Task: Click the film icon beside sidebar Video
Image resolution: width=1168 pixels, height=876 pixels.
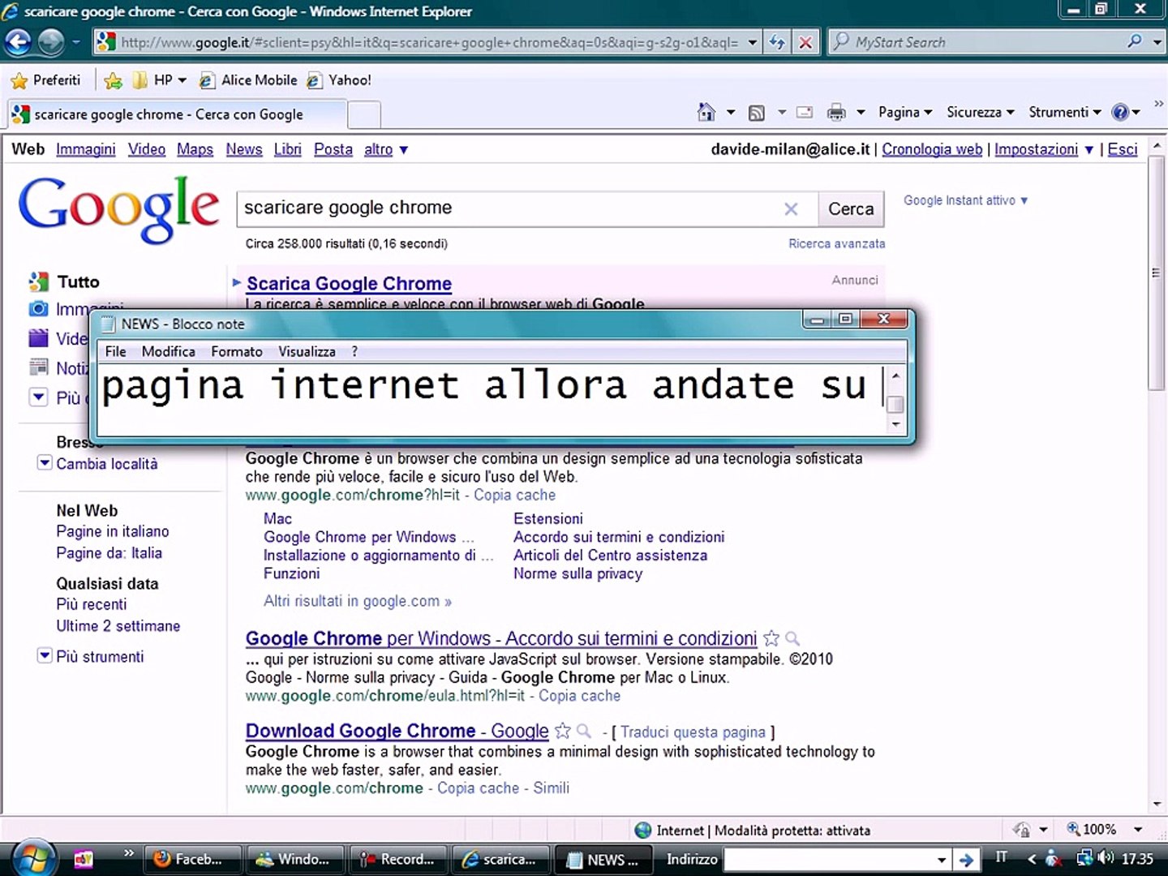Action: (38, 338)
